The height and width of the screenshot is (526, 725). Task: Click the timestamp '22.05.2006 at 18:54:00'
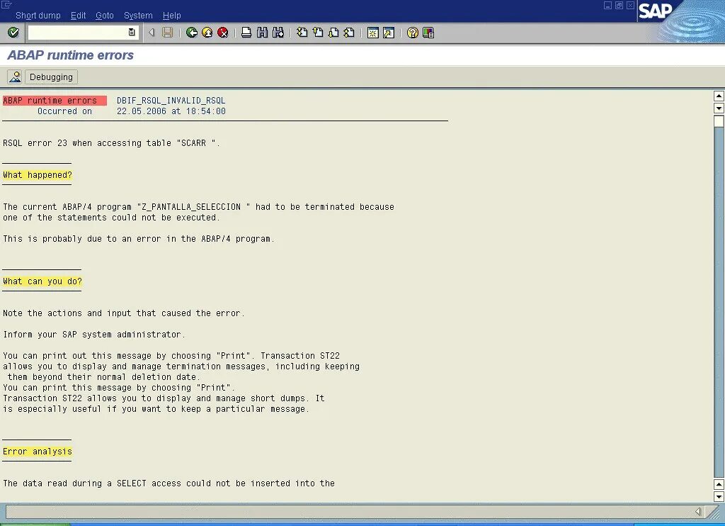click(x=171, y=111)
